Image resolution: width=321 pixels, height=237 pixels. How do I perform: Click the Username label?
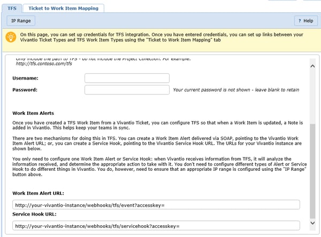[26, 78]
